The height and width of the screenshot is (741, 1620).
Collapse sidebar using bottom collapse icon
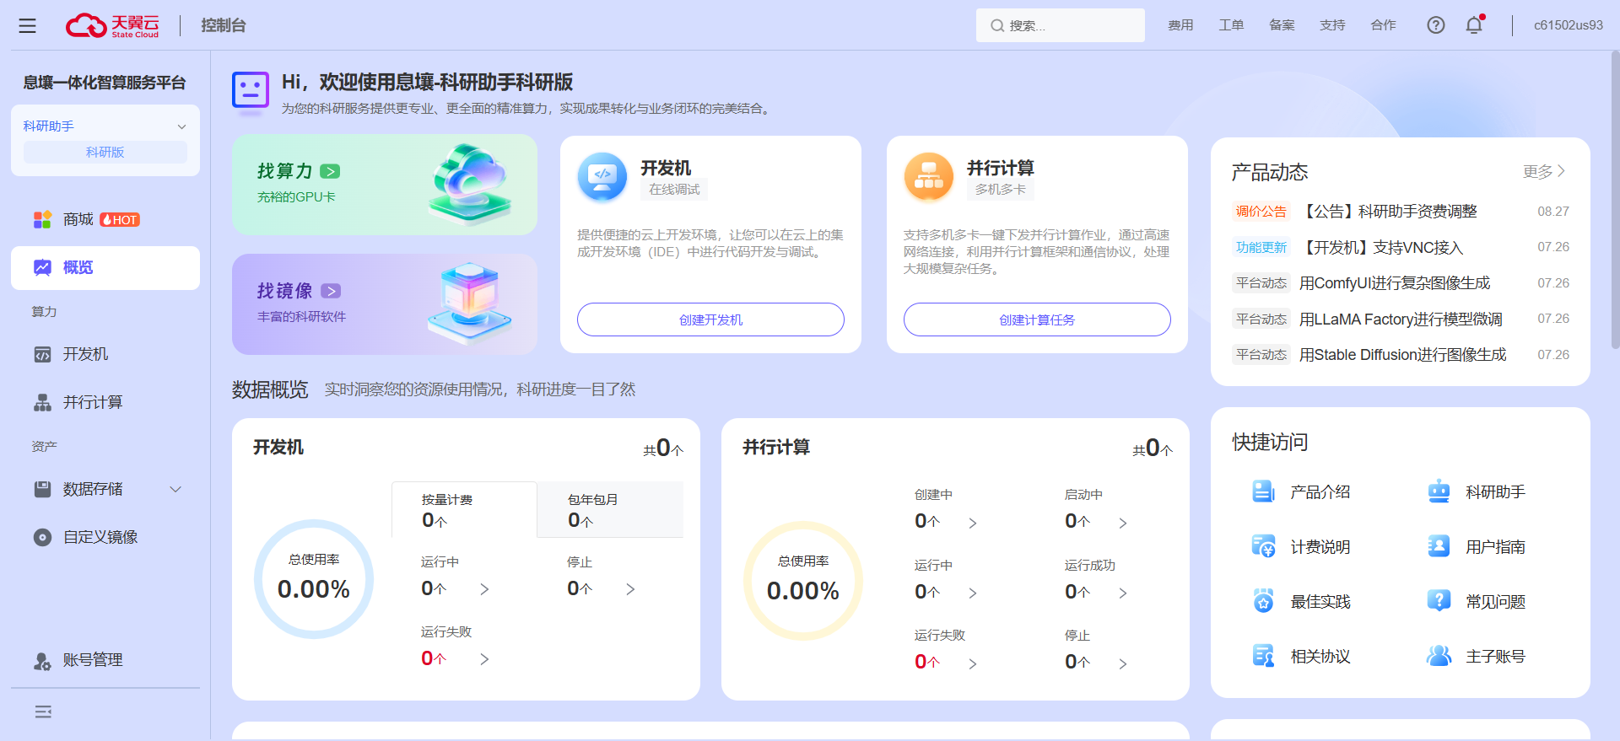(x=43, y=712)
